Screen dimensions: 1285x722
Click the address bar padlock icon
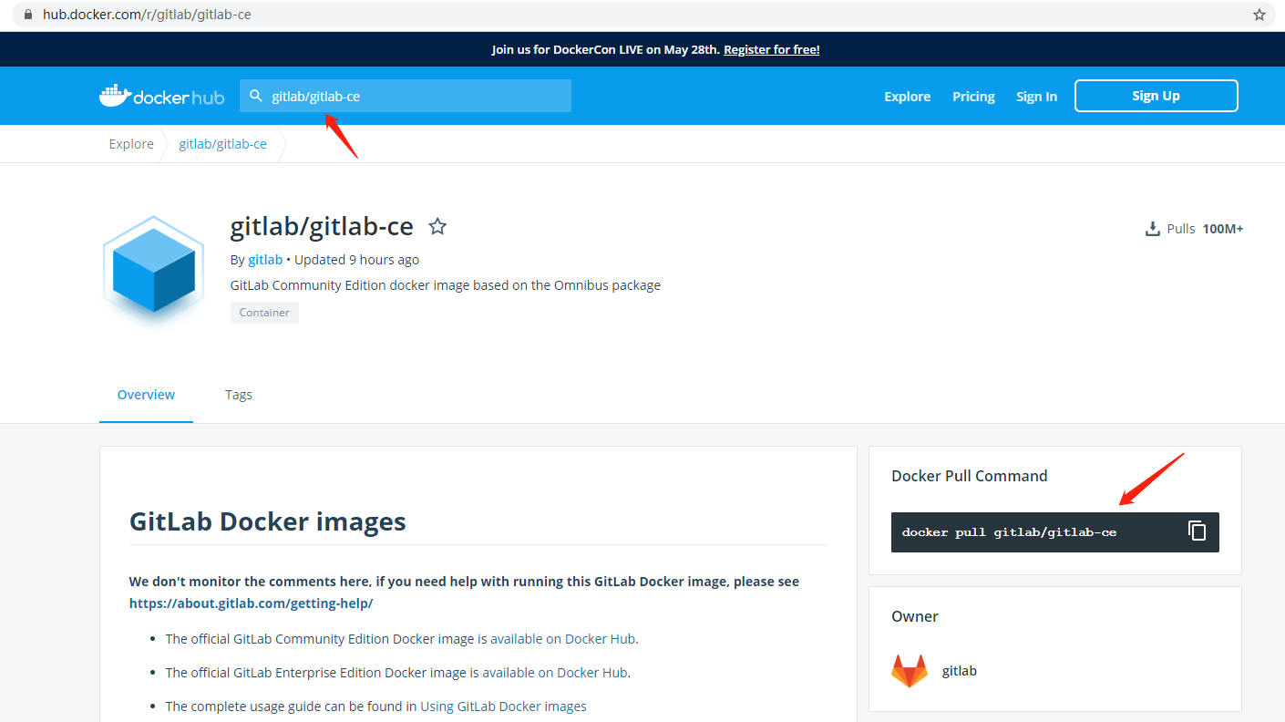pyautogui.click(x=26, y=15)
